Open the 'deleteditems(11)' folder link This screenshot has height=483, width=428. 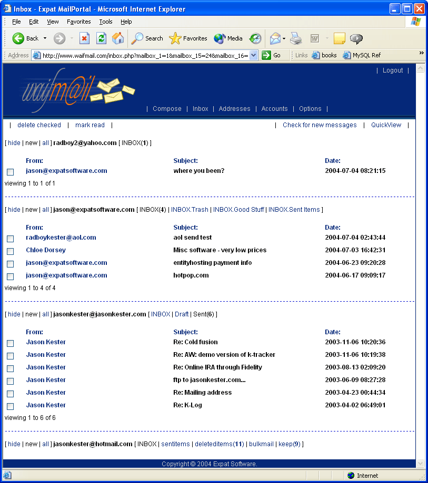pyautogui.click(x=220, y=444)
